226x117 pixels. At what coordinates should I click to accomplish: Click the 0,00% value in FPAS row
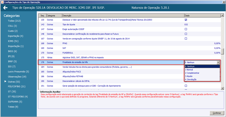pos(217,43)
